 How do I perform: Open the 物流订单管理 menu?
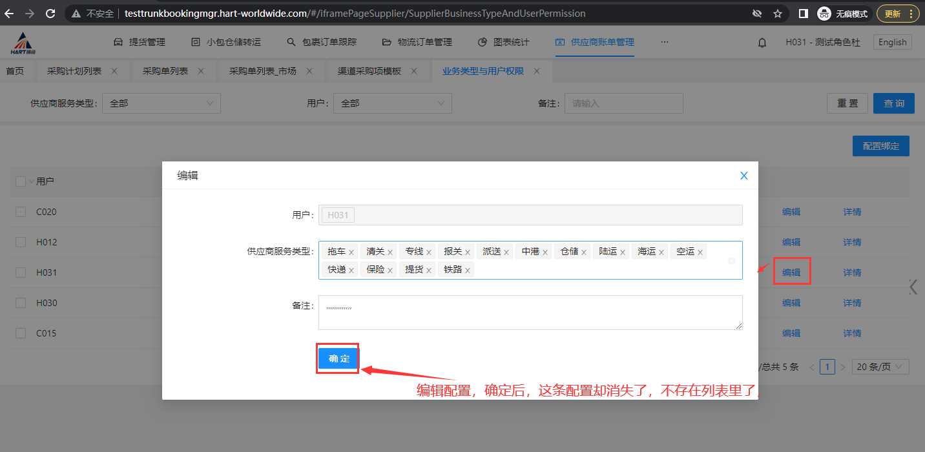pos(417,42)
